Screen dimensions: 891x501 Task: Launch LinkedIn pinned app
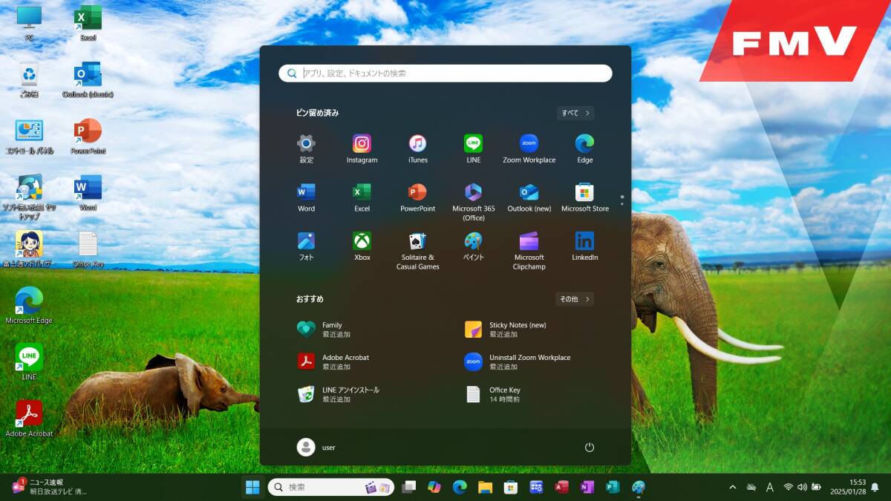pyautogui.click(x=584, y=246)
